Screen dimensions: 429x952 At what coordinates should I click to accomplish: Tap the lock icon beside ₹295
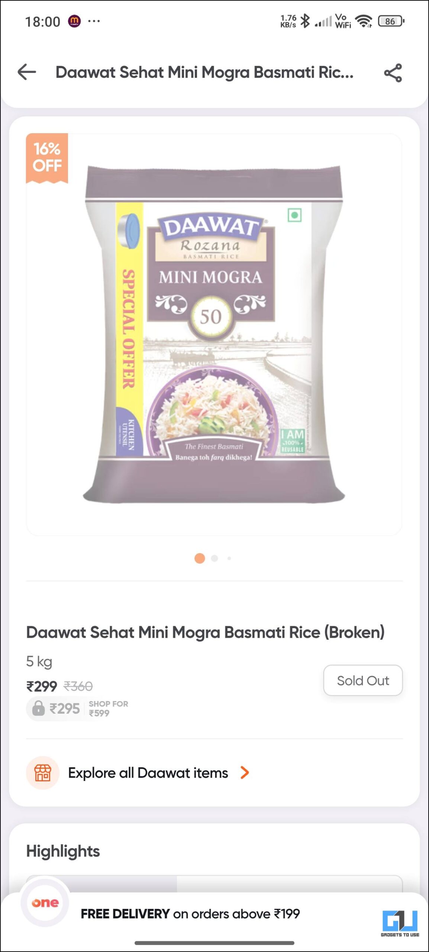click(x=38, y=708)
